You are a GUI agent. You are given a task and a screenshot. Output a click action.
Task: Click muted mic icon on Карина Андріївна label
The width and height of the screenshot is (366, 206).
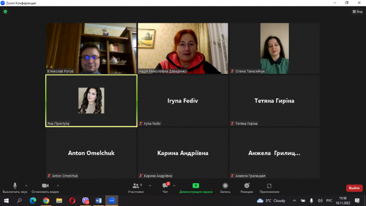[141, 176]
